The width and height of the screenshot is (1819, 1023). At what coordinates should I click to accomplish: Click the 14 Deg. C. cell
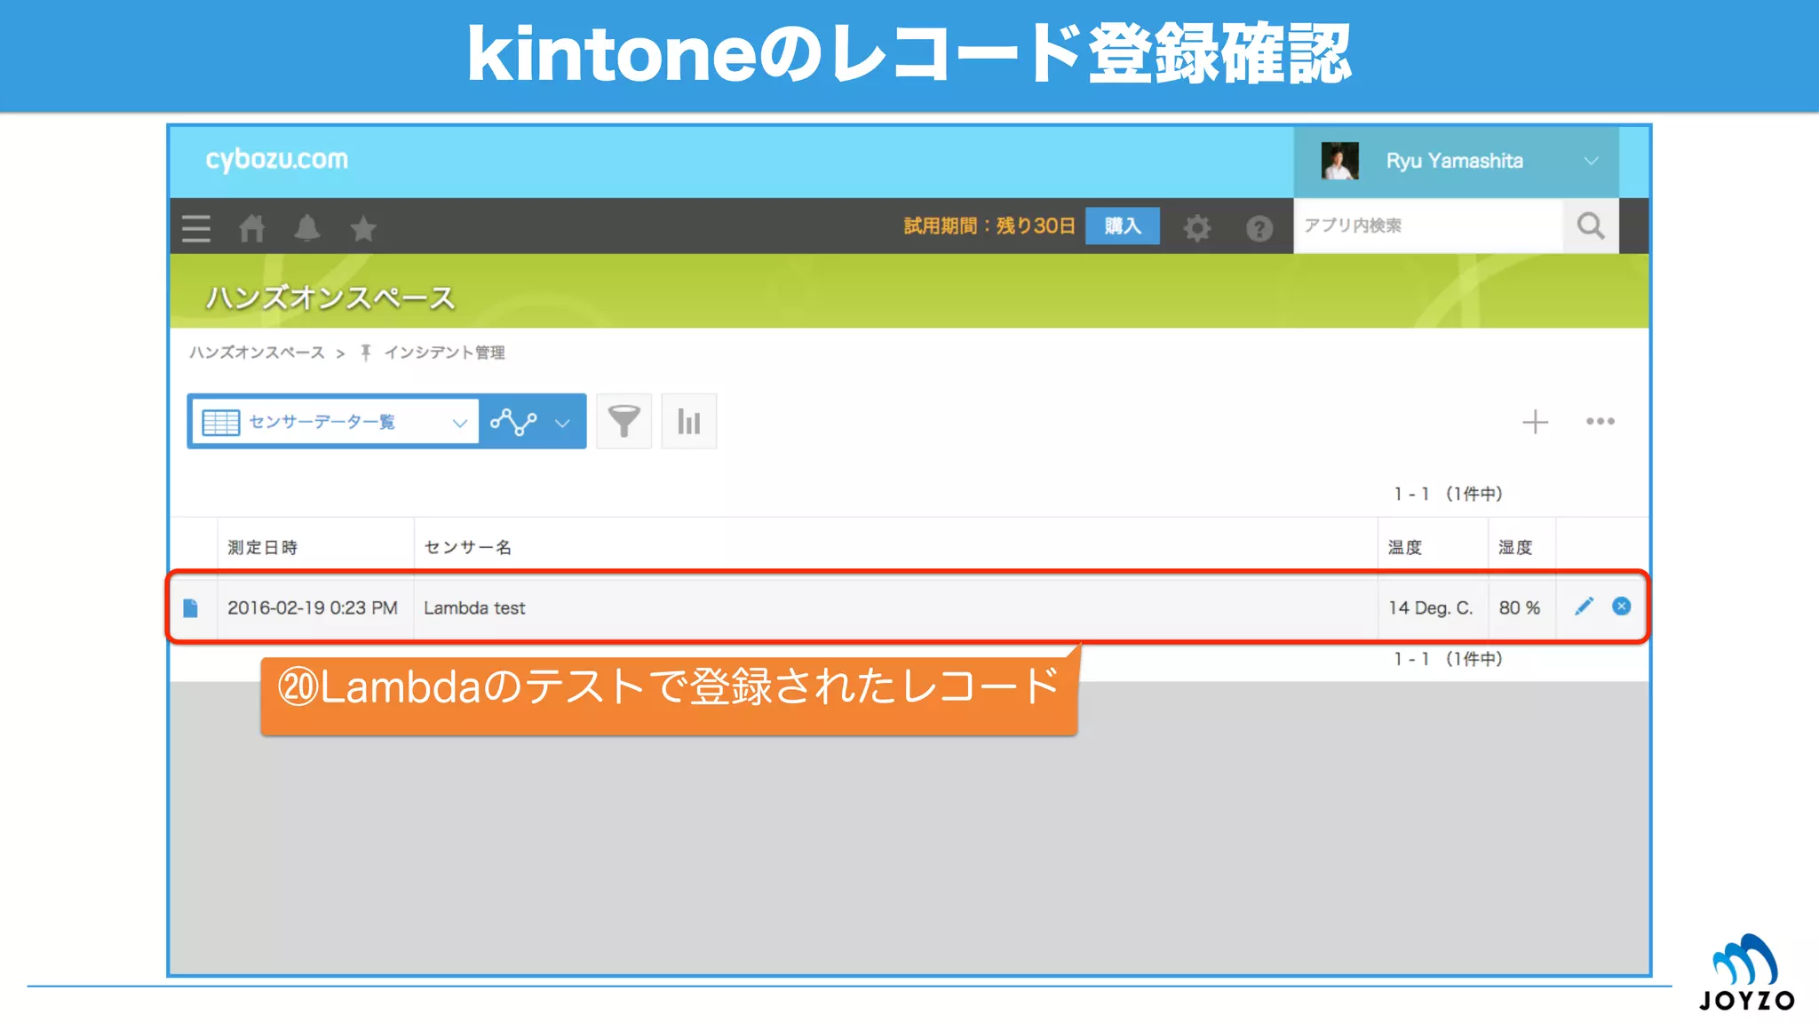point(1431,607)
